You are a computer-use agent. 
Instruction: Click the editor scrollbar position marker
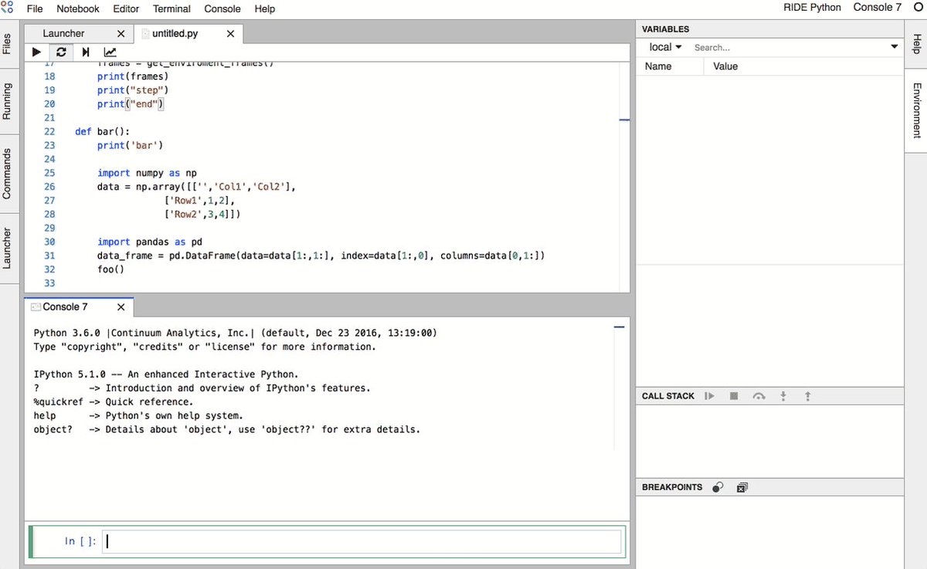coord(625,120)
